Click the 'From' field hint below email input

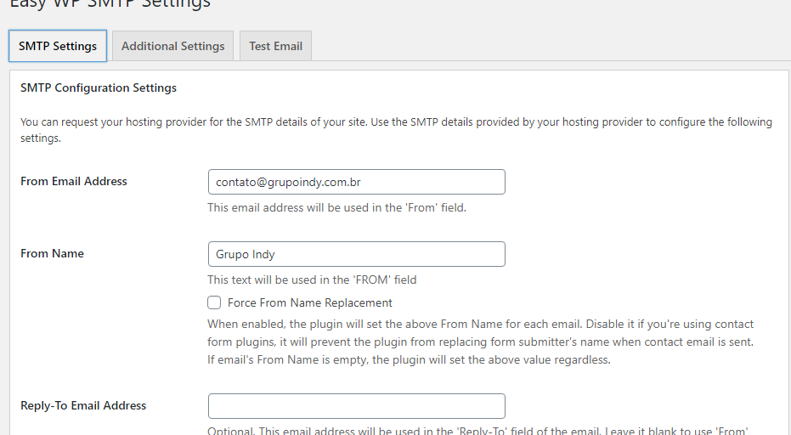pyautogui.click(x=336, y=207)
